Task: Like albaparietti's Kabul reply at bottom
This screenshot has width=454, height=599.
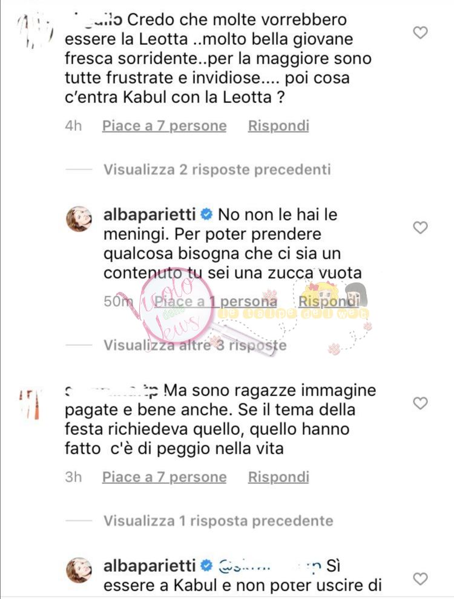Action: [420, 579]
